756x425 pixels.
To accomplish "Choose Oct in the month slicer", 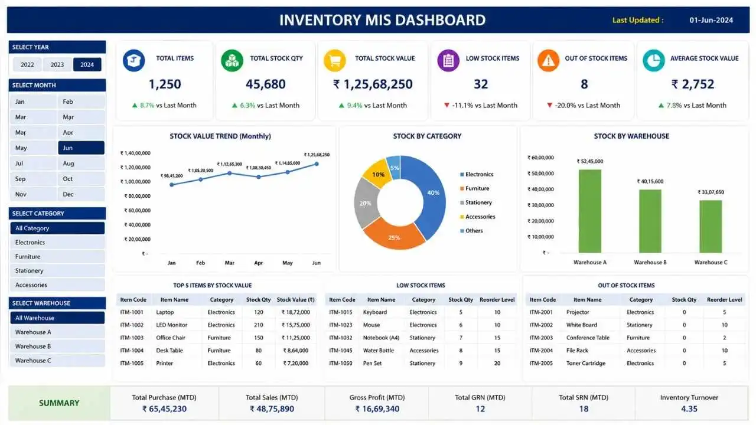I will 82,179.
